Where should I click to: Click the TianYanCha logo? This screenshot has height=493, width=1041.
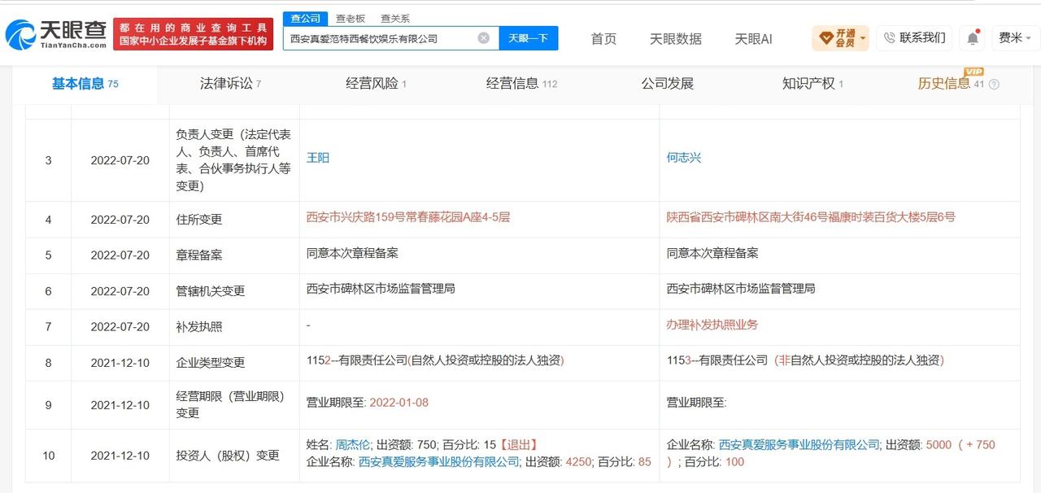point(56,34)
